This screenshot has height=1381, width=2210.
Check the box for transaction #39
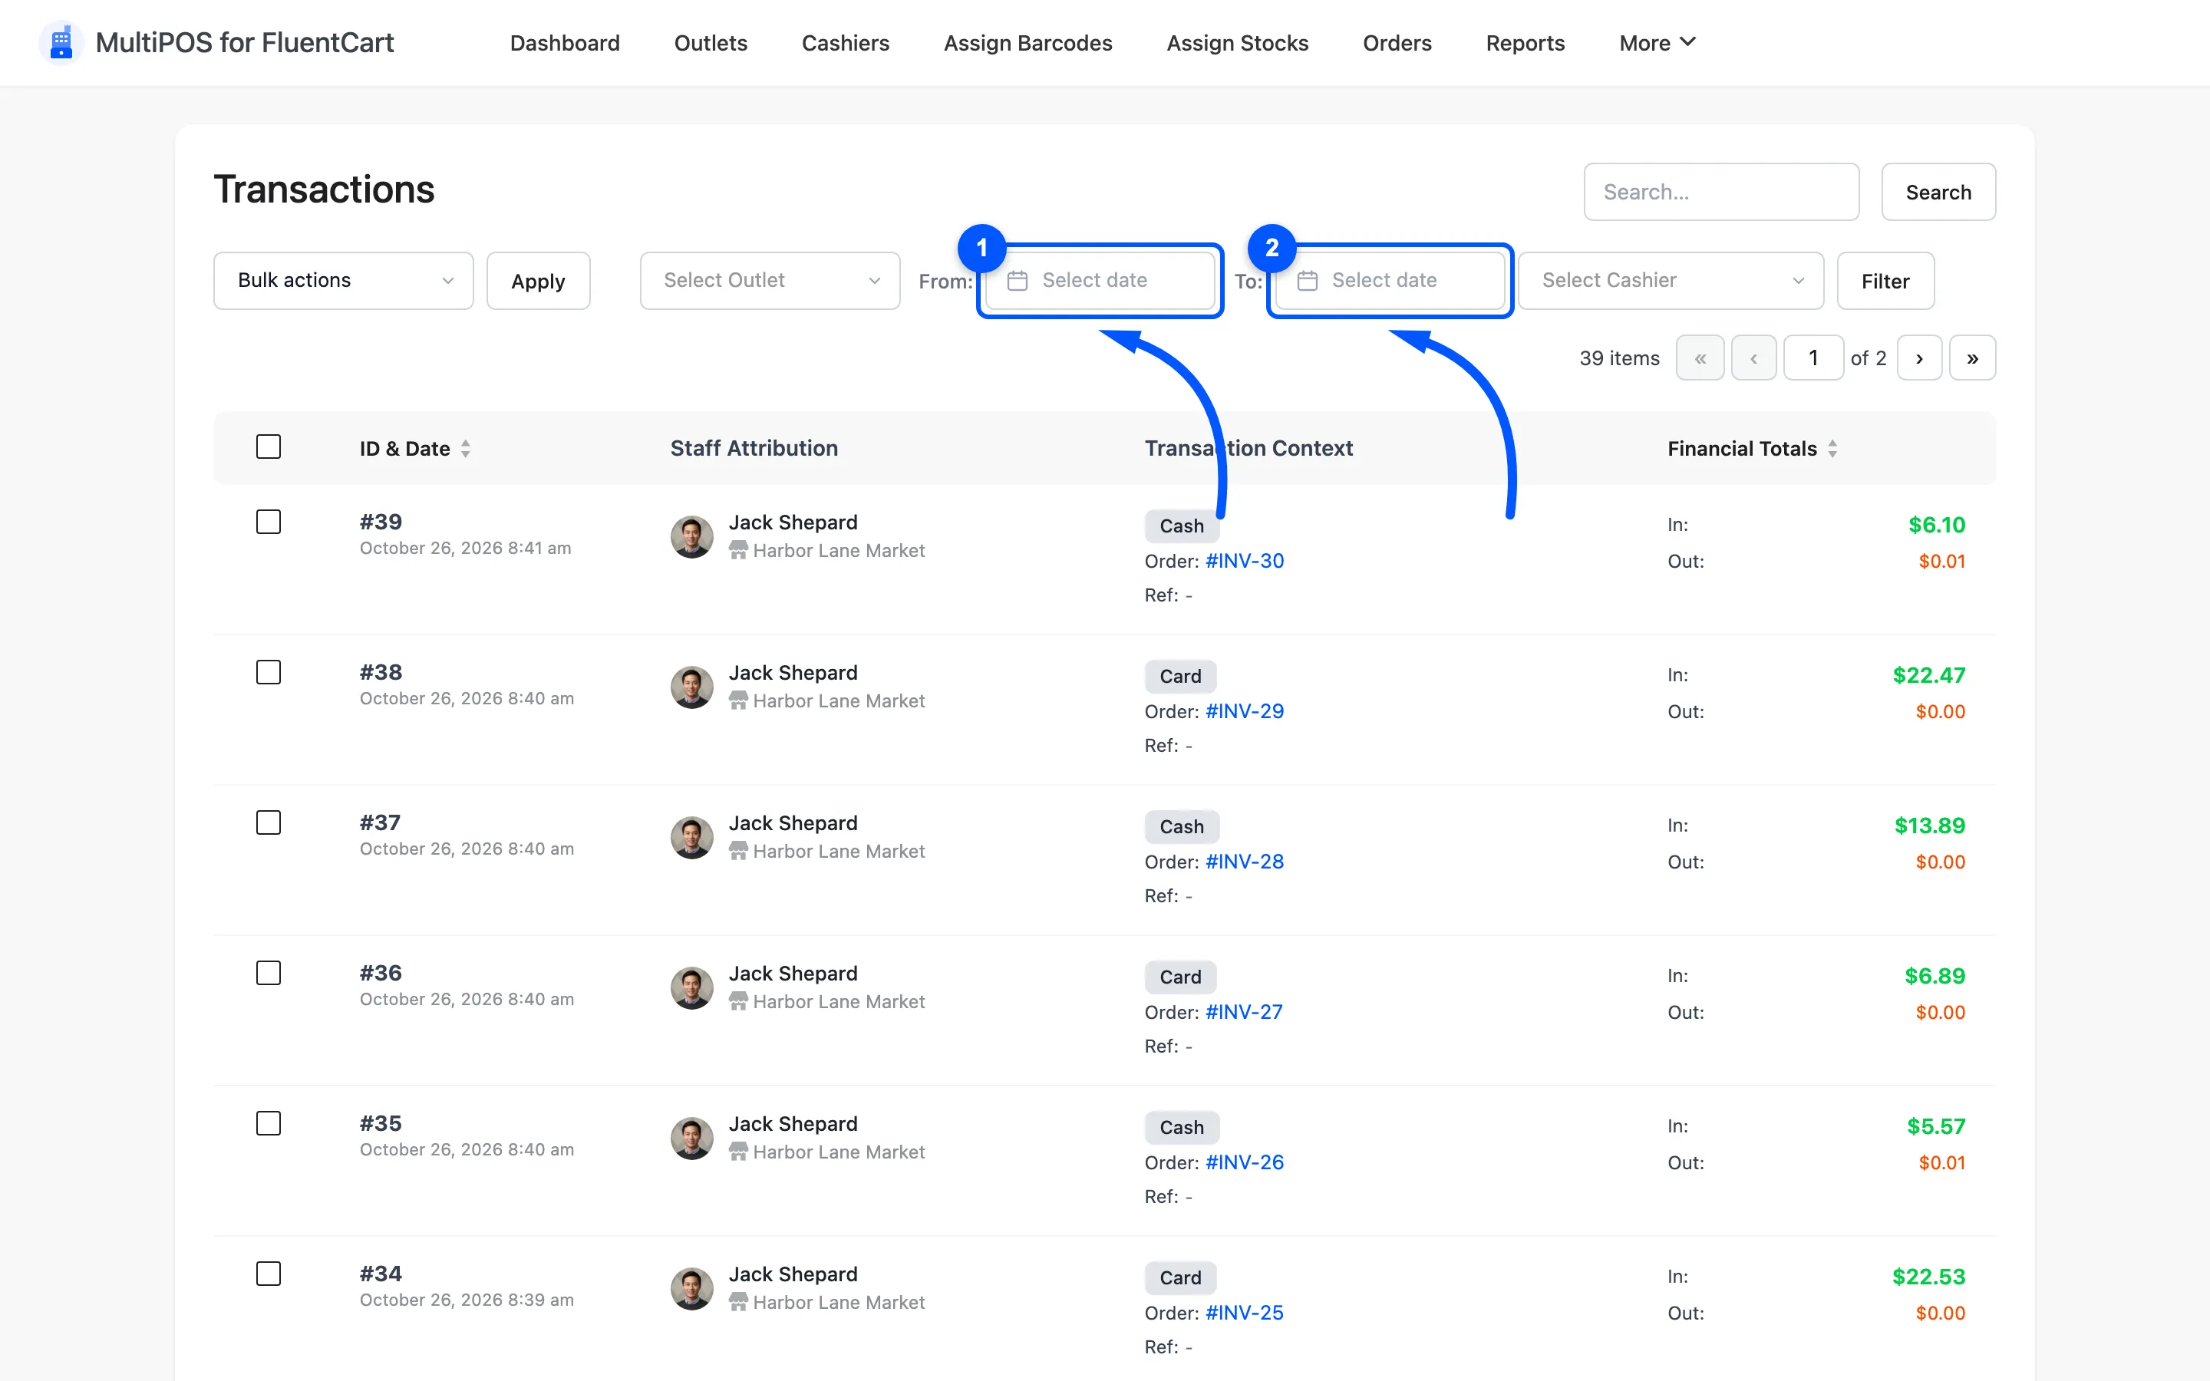point(269,522)
